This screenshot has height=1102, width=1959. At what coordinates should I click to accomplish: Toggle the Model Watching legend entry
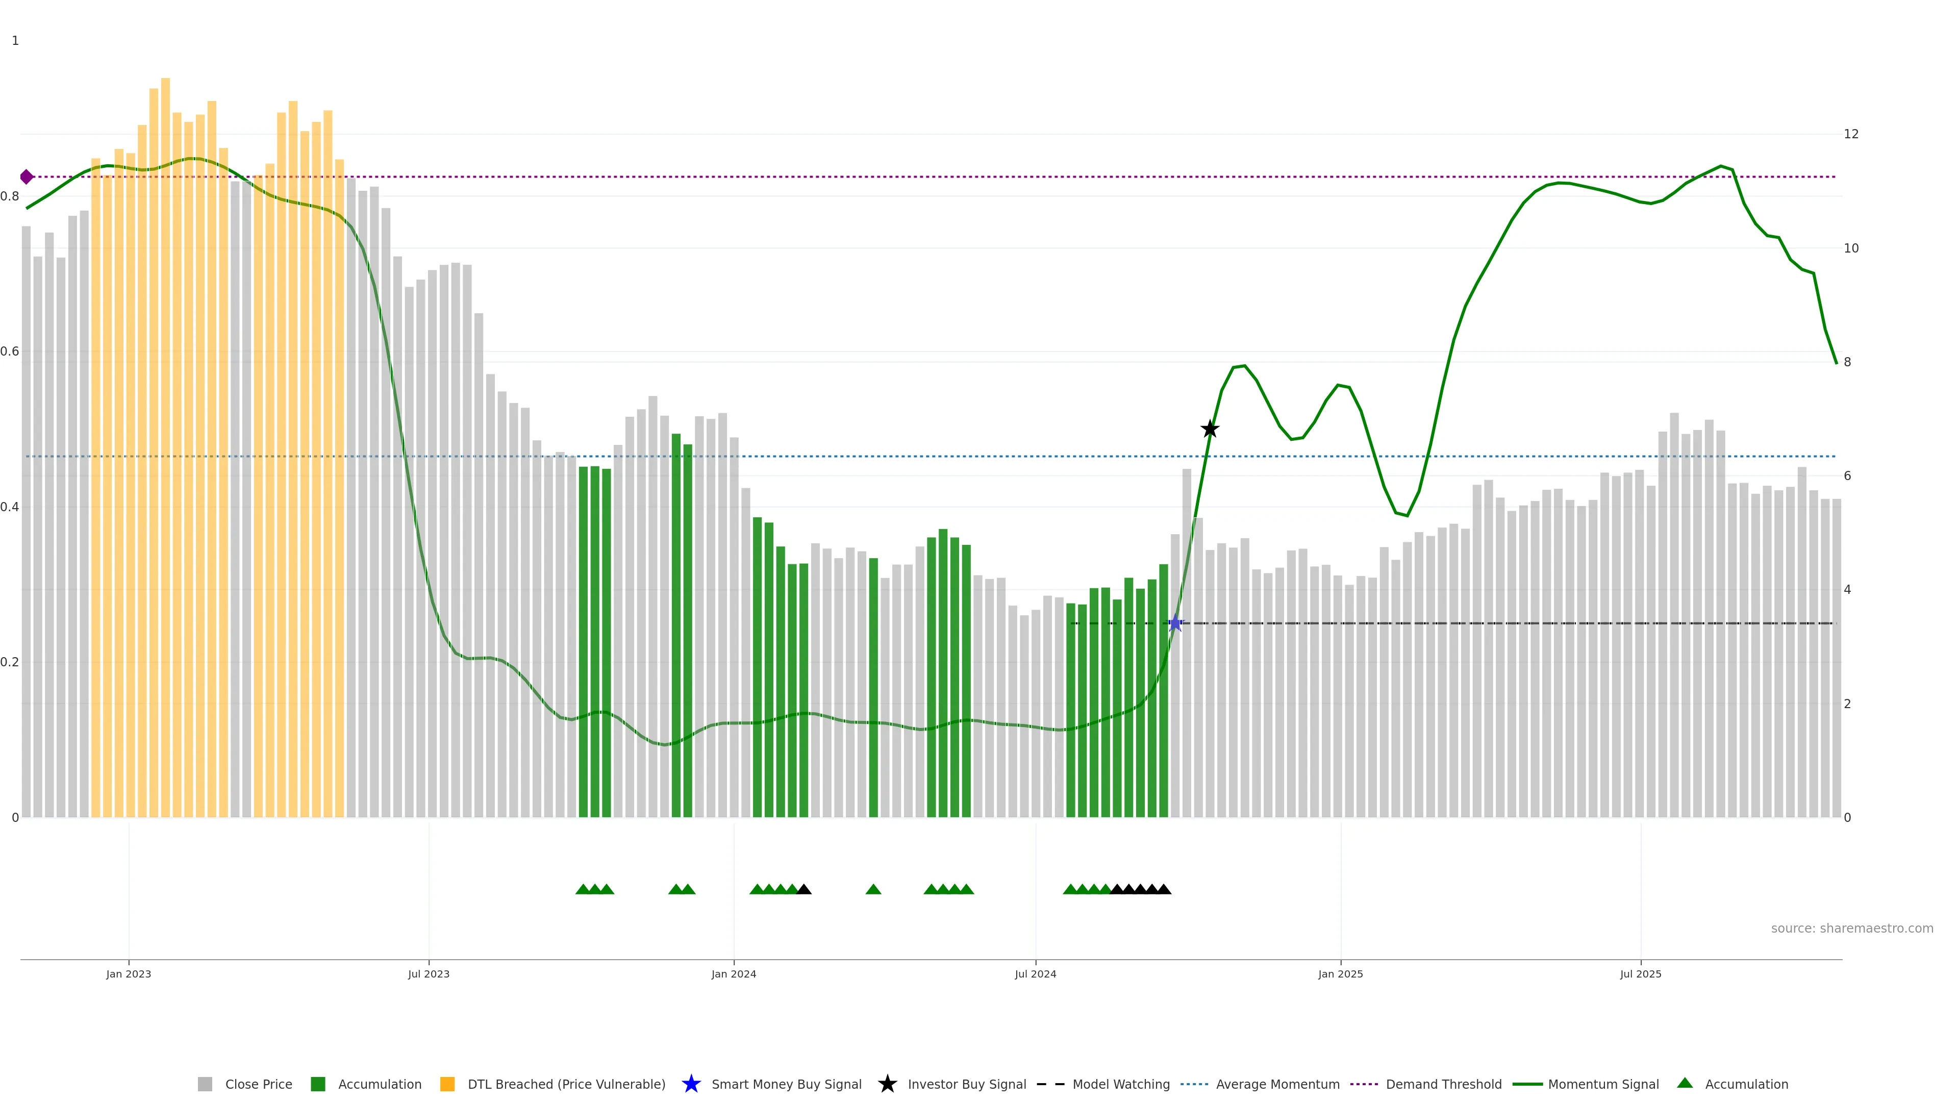point(1121,1085)
